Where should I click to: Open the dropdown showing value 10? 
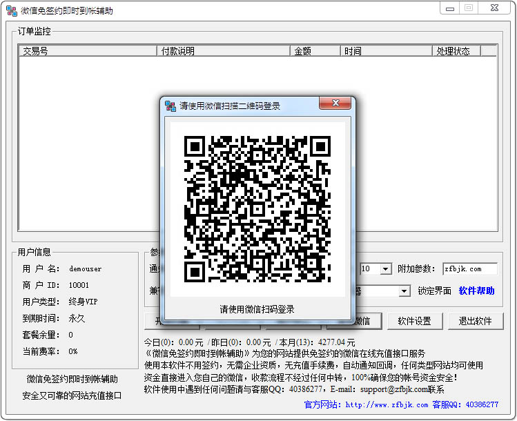(385, 269)
